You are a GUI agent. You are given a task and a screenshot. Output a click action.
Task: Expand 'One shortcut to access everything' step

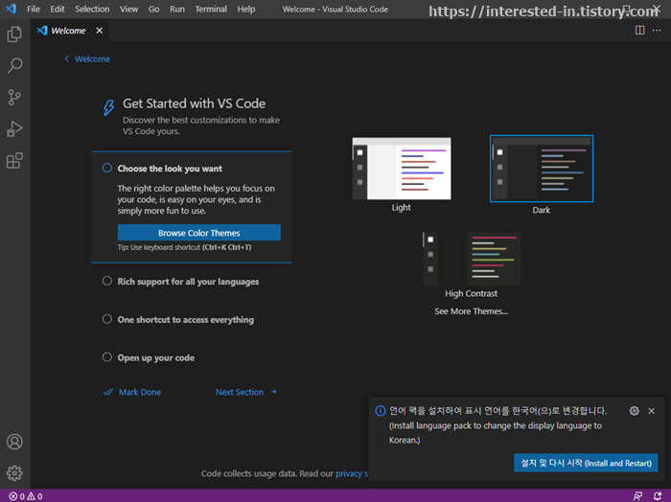tap(186, 319)
